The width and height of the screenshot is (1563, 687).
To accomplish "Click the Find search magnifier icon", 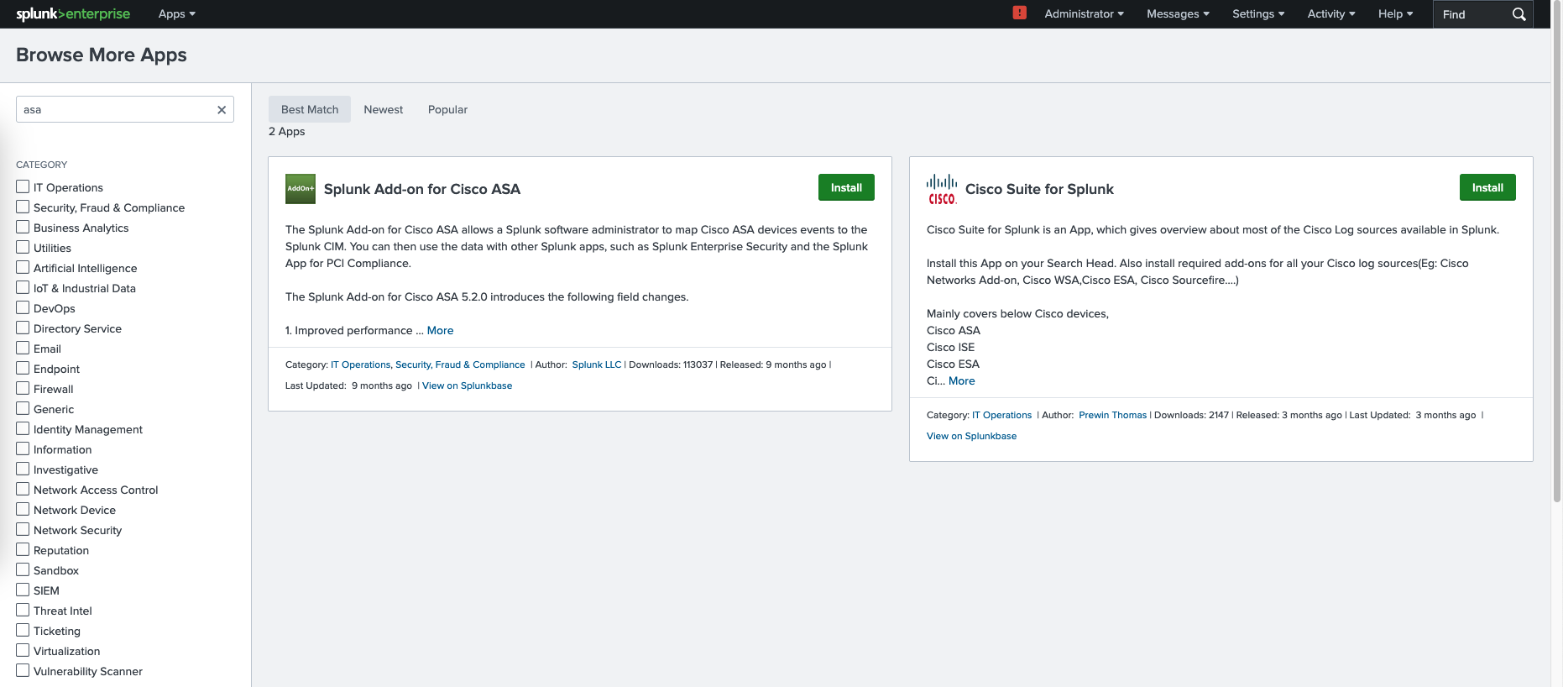I will (1519, 14).
